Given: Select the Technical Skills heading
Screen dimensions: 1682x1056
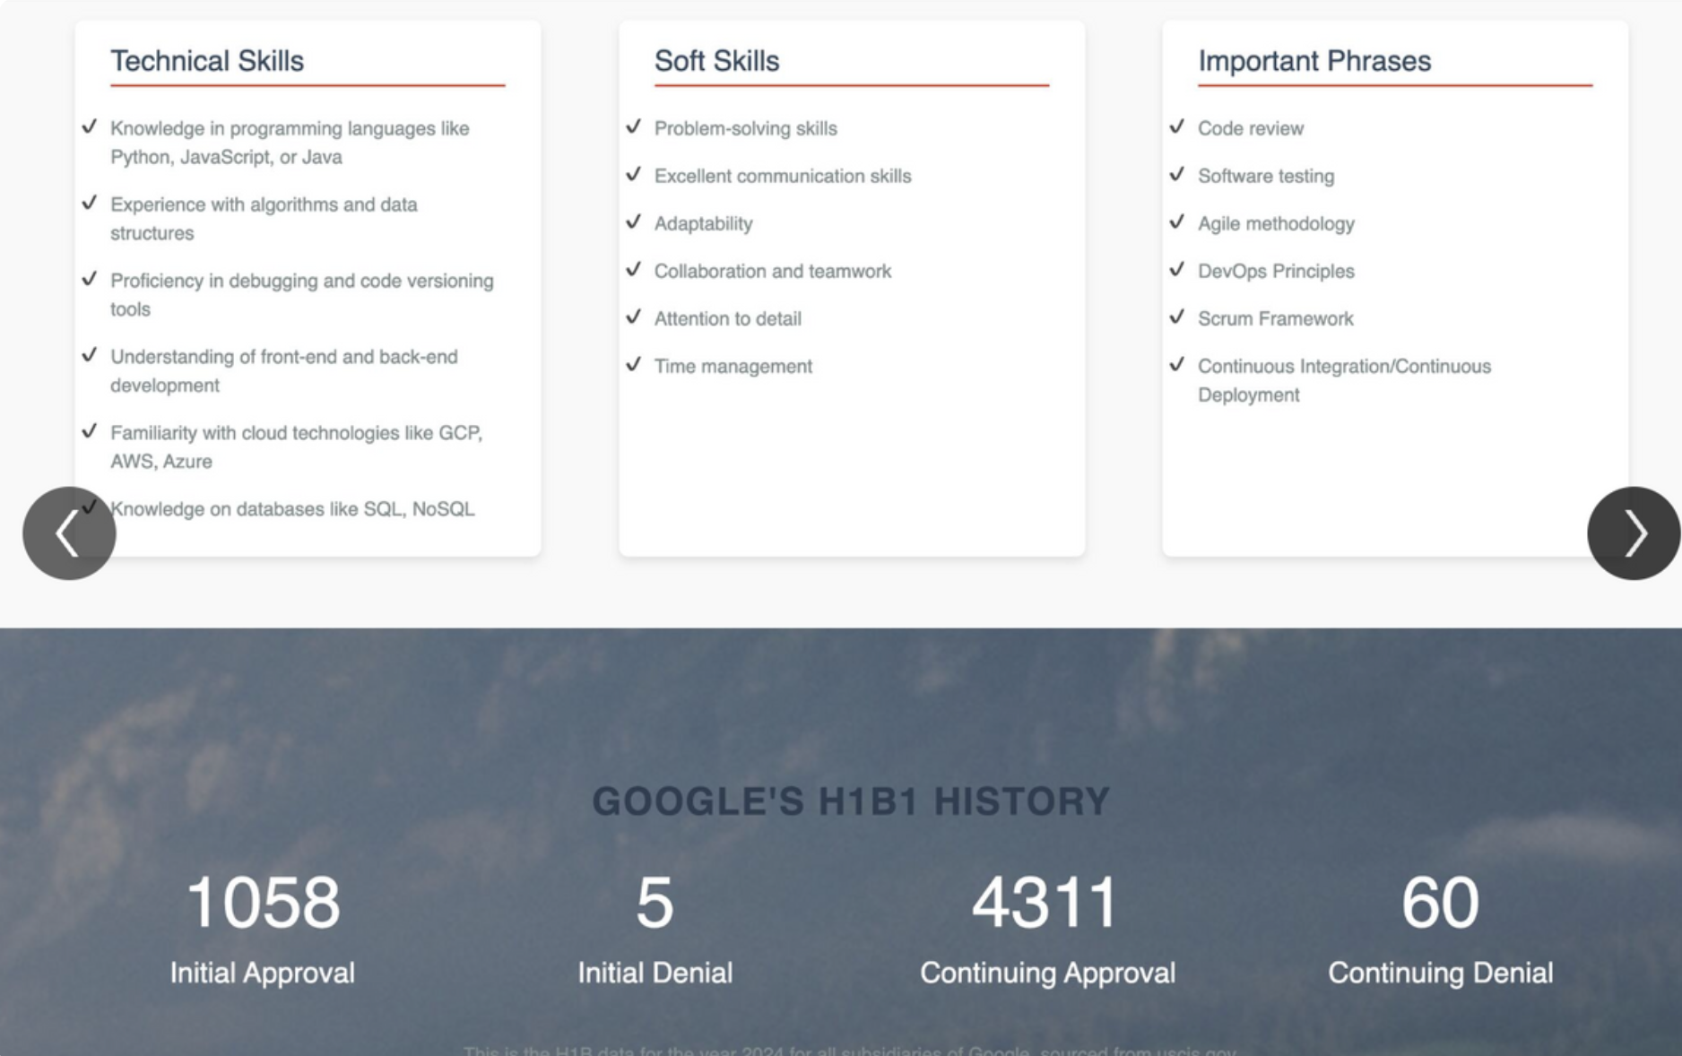Looking at the screenshot, I should [x=207, y=62].
